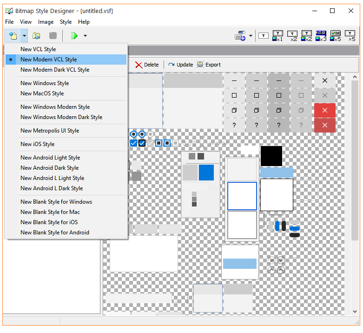
Task: Choose New Android L Dark Style
Action: tap(66, 188)
